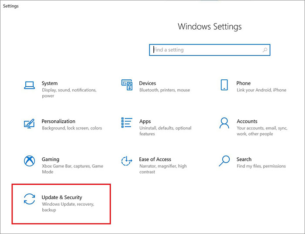The width and height of the screenshot is (305, 234).
Task: Open System settings title
Action: (50, 83)
